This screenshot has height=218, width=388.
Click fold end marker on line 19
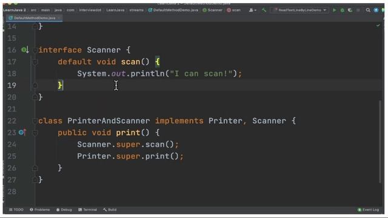pos(35,85)
